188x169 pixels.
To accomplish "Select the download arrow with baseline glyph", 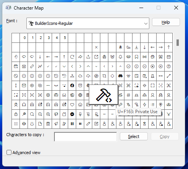I will pyautogui.click(x=136, y=47).
